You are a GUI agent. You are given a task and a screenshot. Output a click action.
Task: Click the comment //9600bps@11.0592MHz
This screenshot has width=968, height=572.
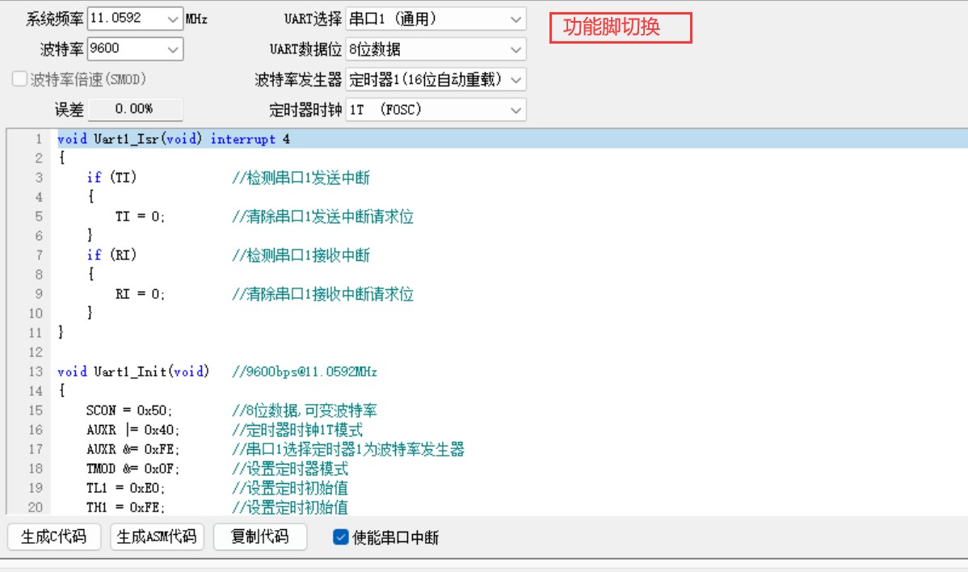coord(305,372)
